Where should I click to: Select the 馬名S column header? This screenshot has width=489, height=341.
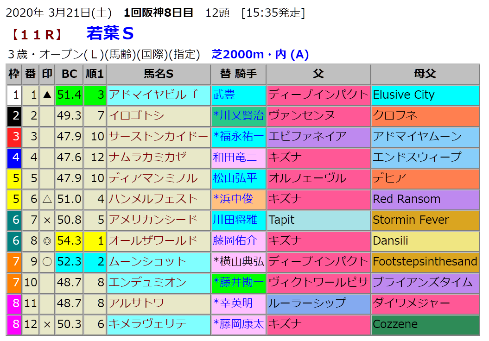tap(159, 74)
